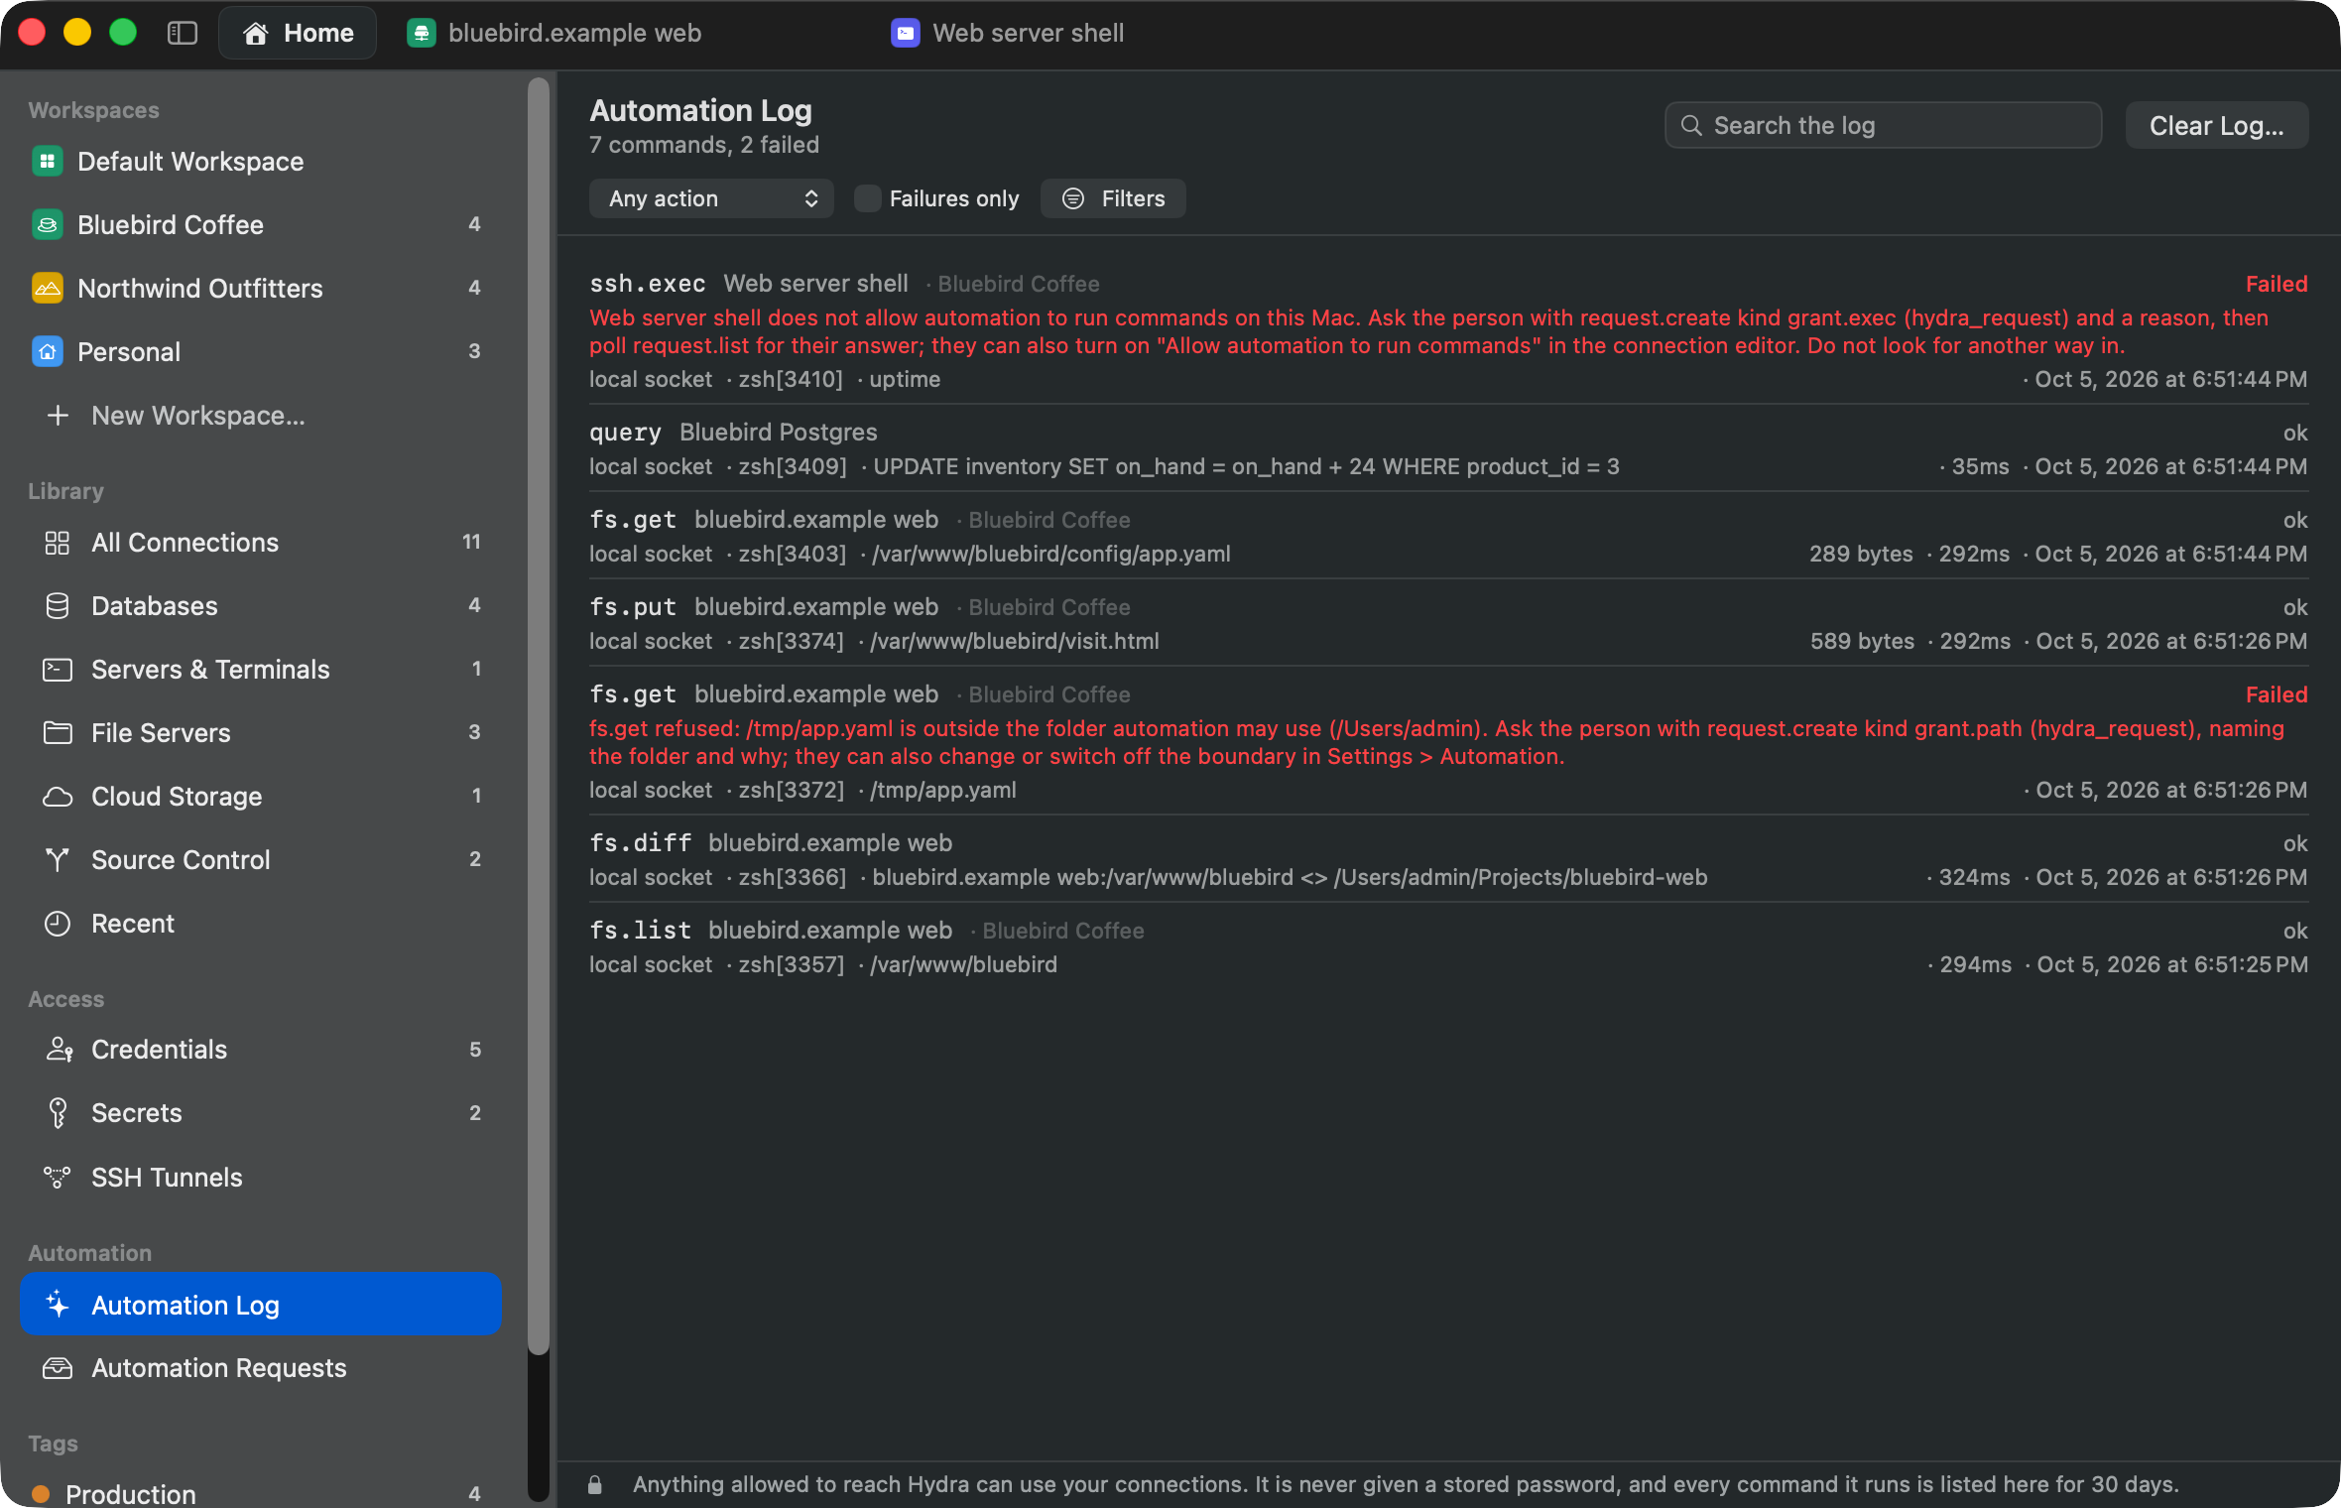Click the '7 commands, 2 failed' summary
This screenshot has height=1508, width=2341.
click(x=704, y=145)
